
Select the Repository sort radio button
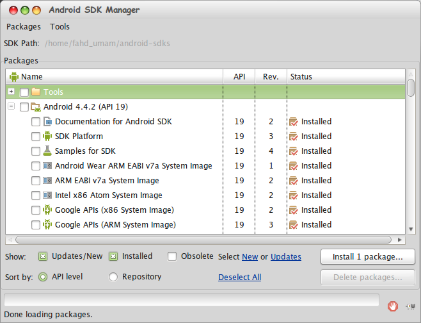pyautogui.click(x=113, y=277)
